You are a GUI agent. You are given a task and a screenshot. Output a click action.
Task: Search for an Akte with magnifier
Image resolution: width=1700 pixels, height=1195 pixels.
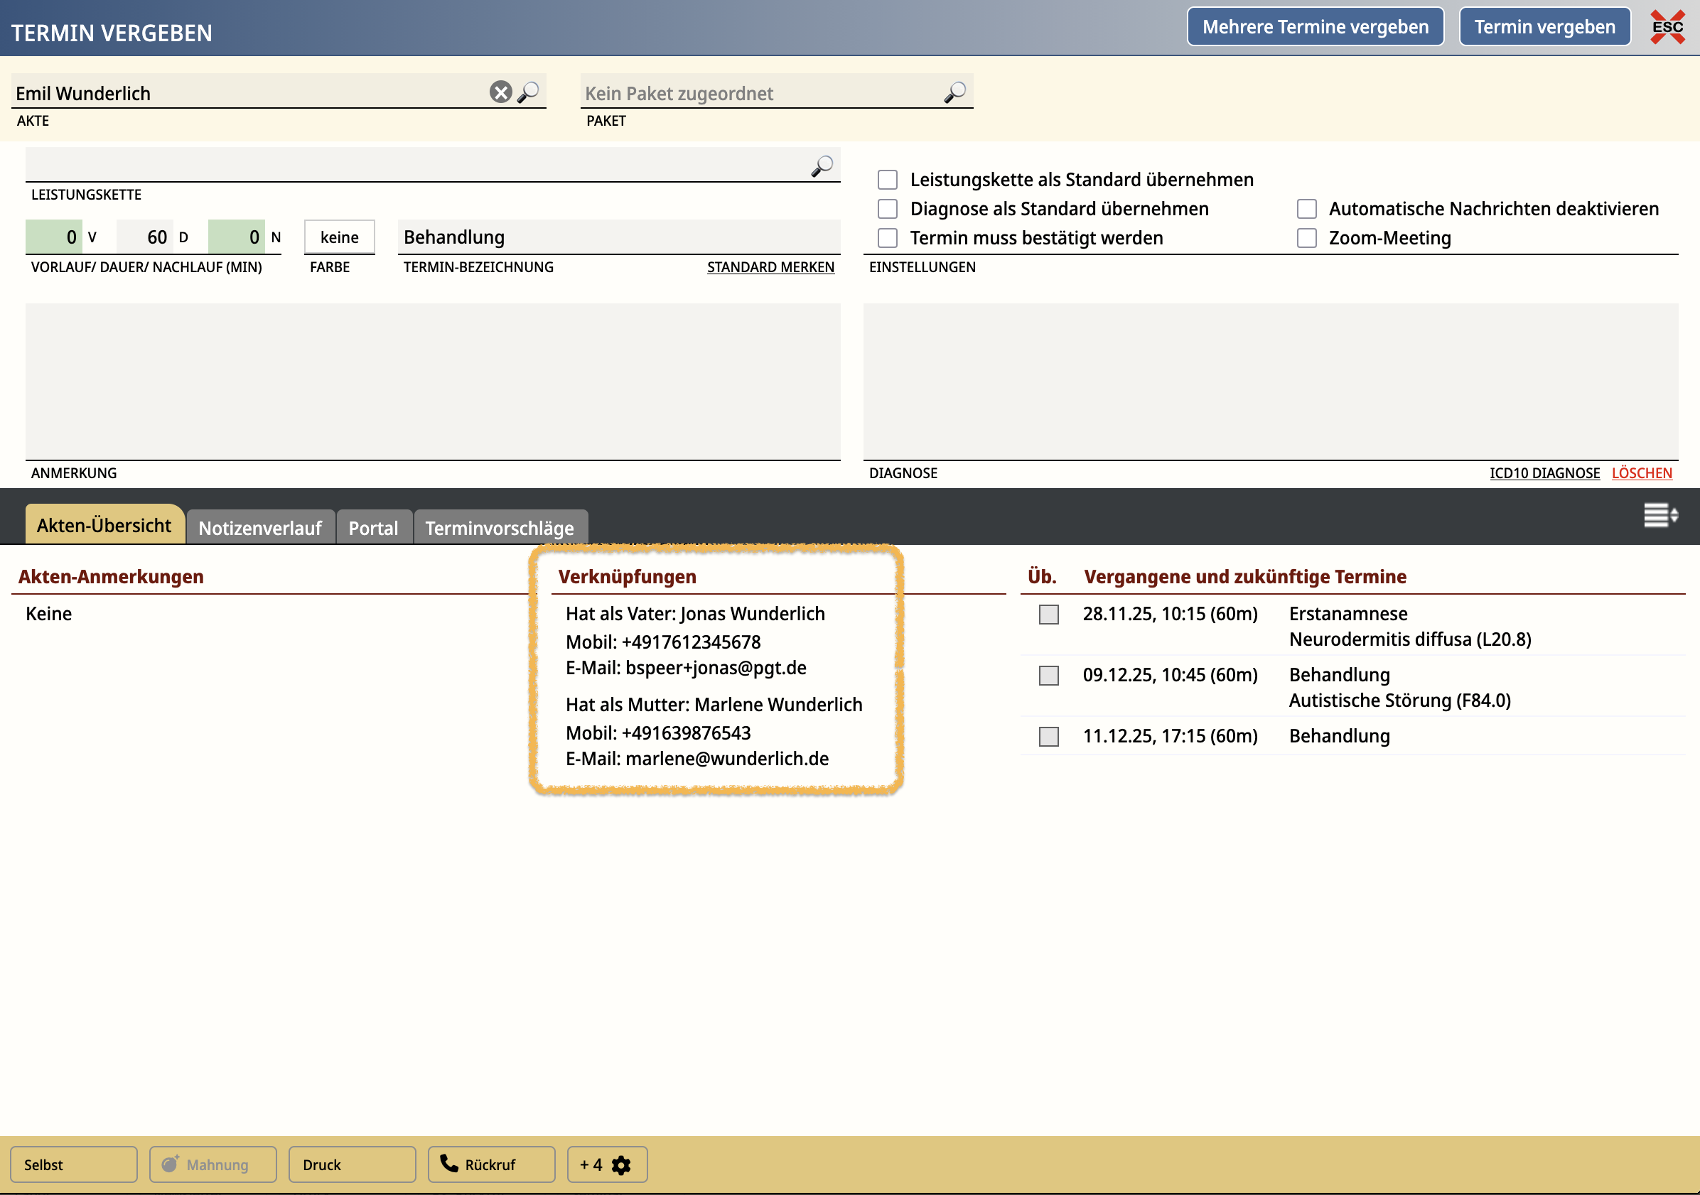[528, 92]
